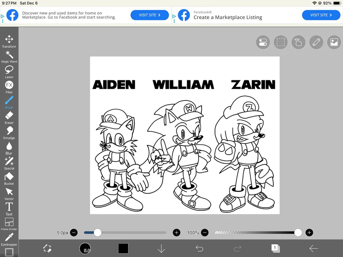Tap the Wi-Fi icon in status bar

pyautogui.click(x=314, y=3)
